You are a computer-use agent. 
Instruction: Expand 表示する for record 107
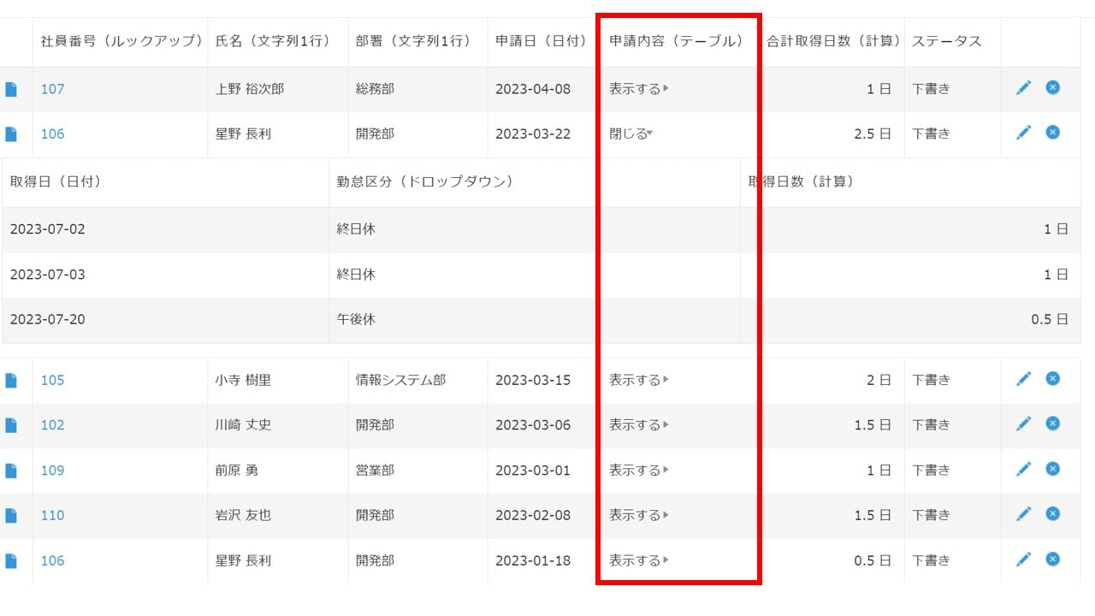[x=638, y=89]
